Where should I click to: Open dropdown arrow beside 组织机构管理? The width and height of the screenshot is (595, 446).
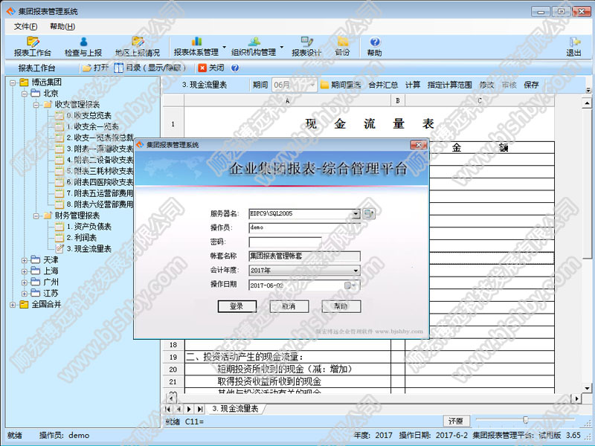[x=282, y=47]
